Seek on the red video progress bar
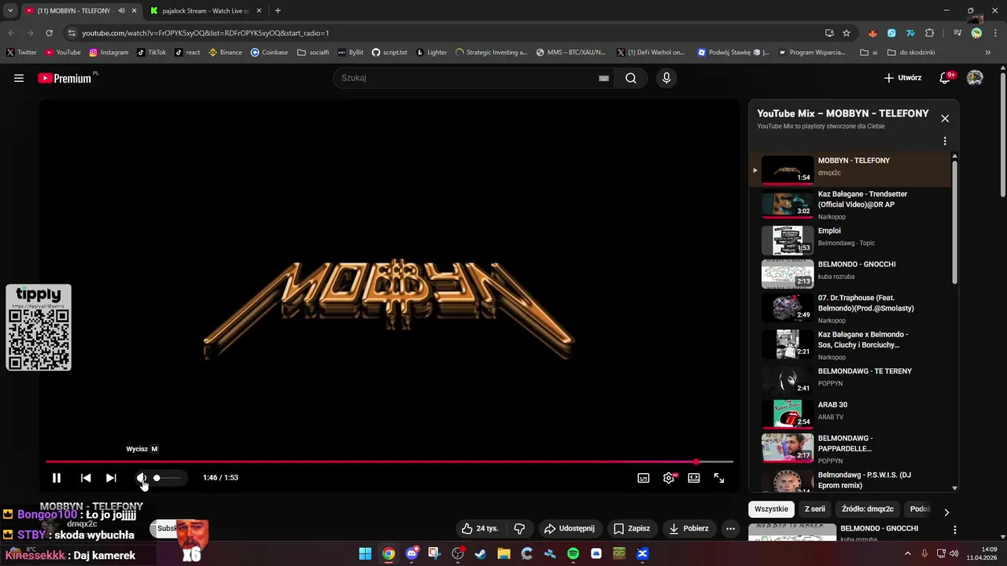 point(389,461)
